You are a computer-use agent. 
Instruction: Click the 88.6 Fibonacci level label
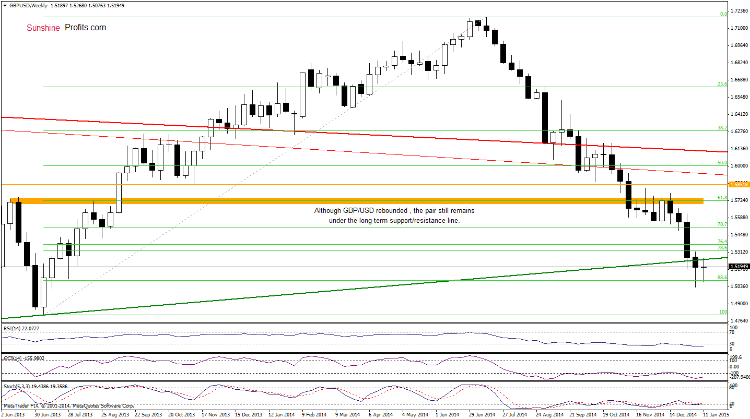(723, 278)
